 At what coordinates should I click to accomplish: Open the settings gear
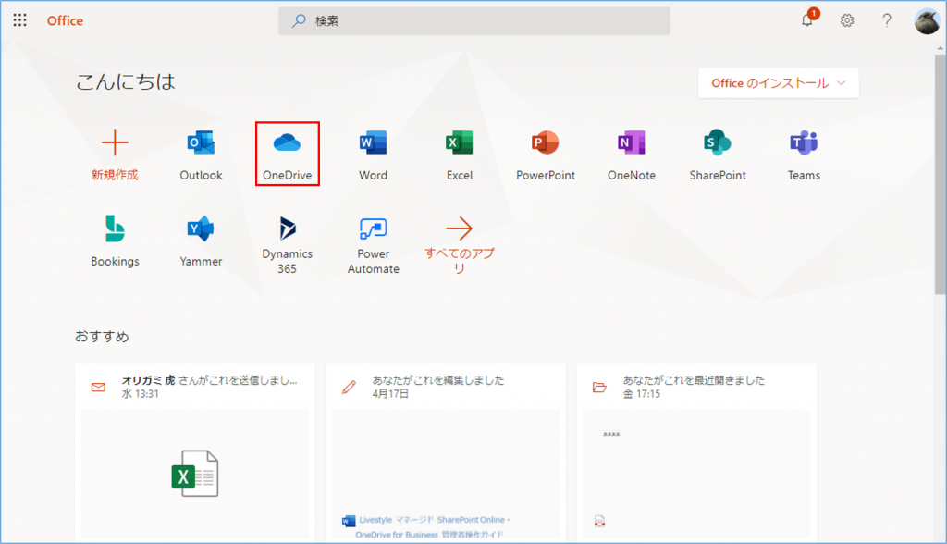(x=847, y=20)
